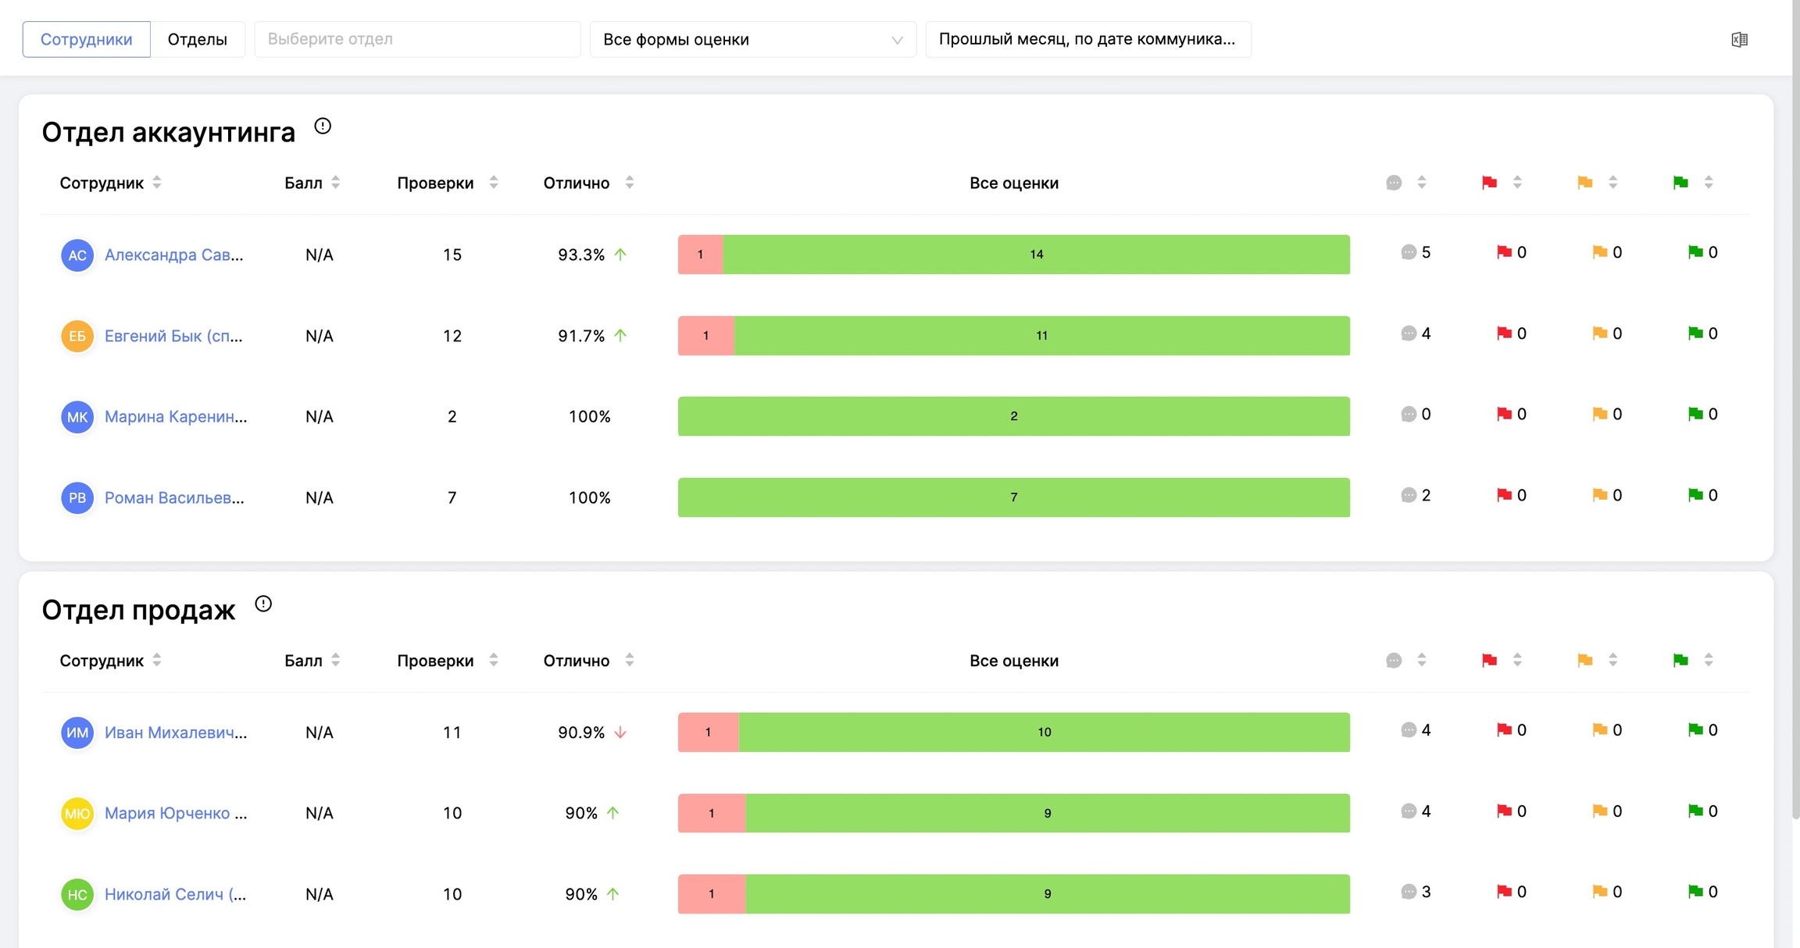The width and height of the screenshot is (1800, 948).
Task: Click avatar ЕБ of Евгений Бык
Action: [77, 336]
